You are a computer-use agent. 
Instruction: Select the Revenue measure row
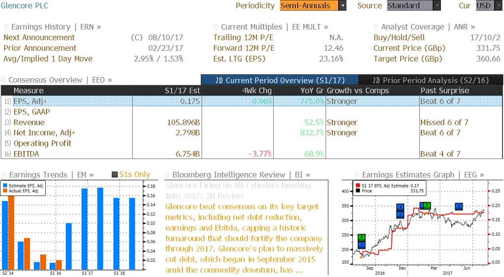coord(252,123)
